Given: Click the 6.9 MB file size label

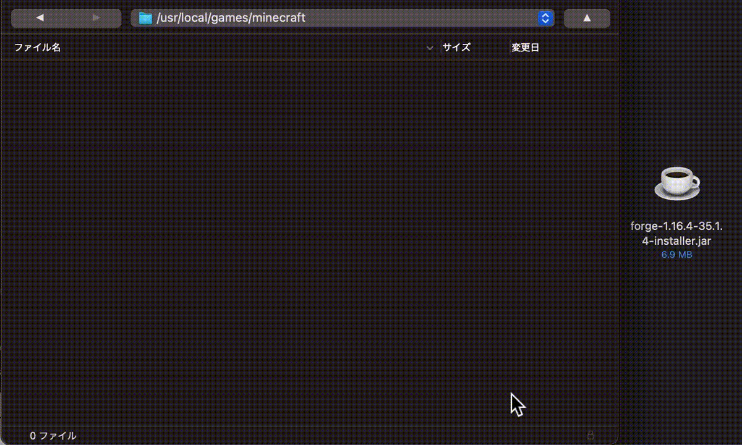Looking at the screenshot, I should 676,254.
